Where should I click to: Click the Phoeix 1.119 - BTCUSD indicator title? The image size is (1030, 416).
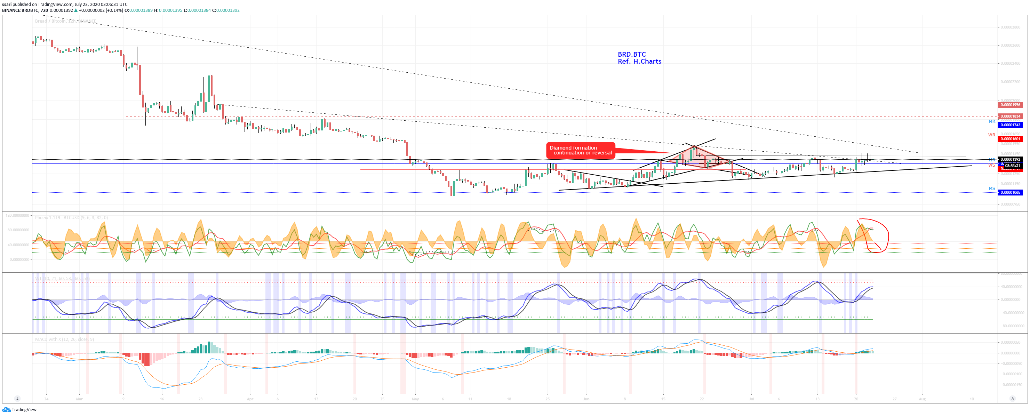click(x=71, y=218)
